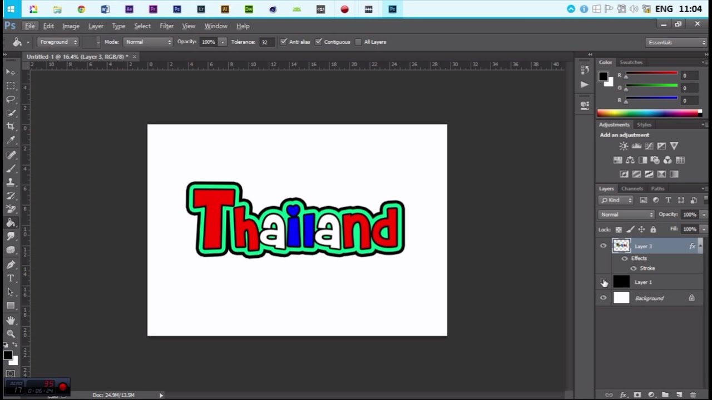Toggle the Contiguous checkbox

pos(319,42)
